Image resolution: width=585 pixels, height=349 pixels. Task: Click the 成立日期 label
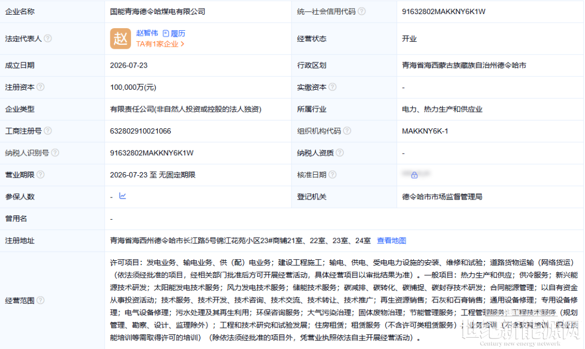20,65
